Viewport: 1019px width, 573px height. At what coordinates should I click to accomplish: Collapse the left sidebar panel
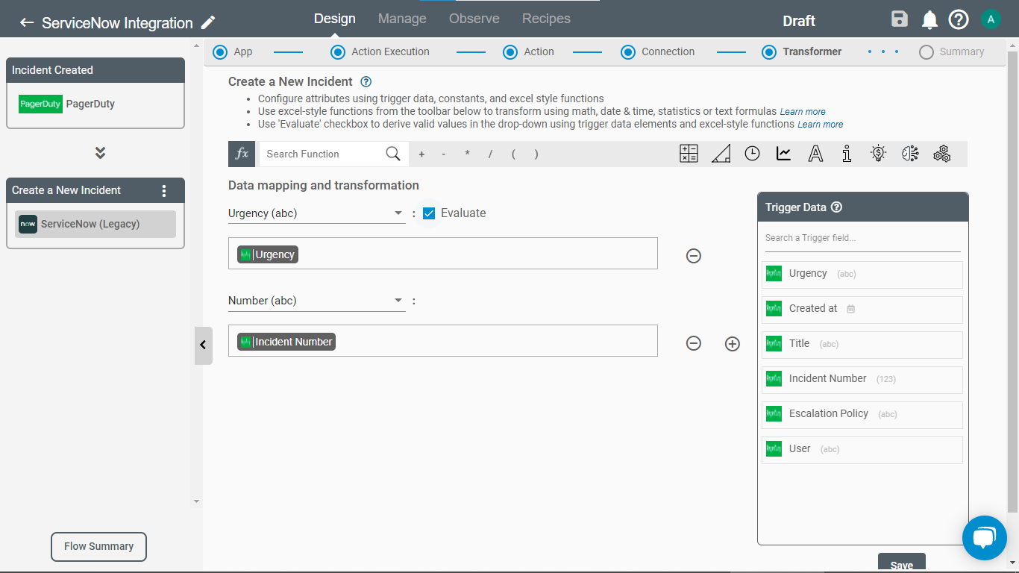[x=204, y=345]
